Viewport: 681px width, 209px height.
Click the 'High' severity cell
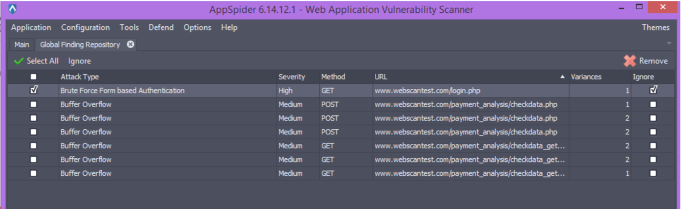pyautogui.click(x=298, y=90)
